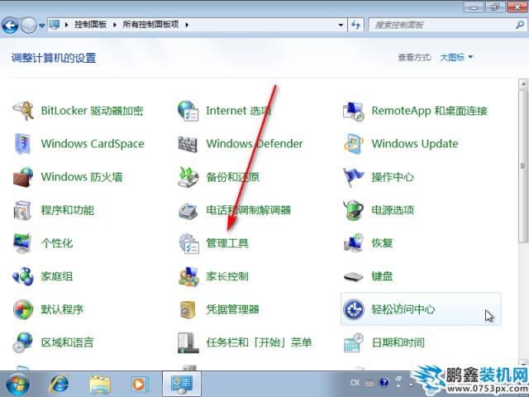Click the 控制面板 breadcrumb segment
This screenshot has height=397, width=529.
click(90, 24)
